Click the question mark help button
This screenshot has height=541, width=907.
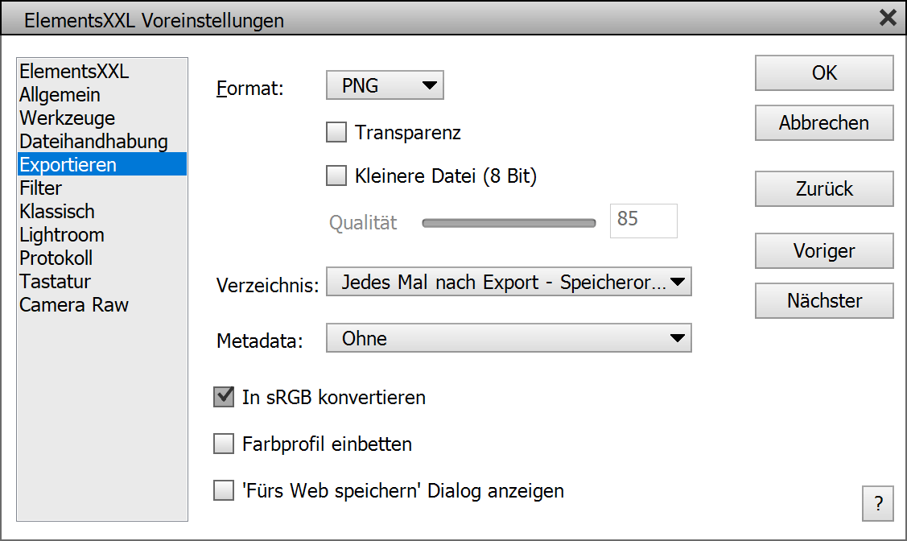(x=878, y=504)
